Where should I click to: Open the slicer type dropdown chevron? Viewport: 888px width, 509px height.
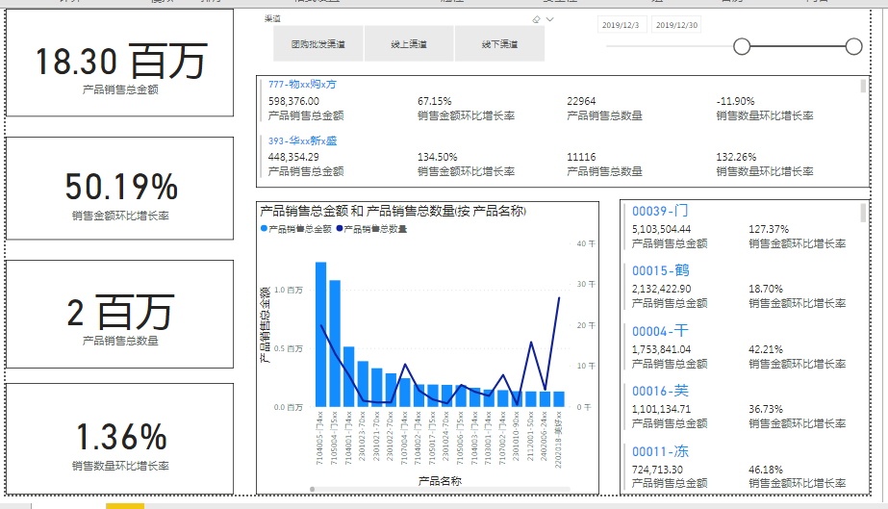(549, 19)
